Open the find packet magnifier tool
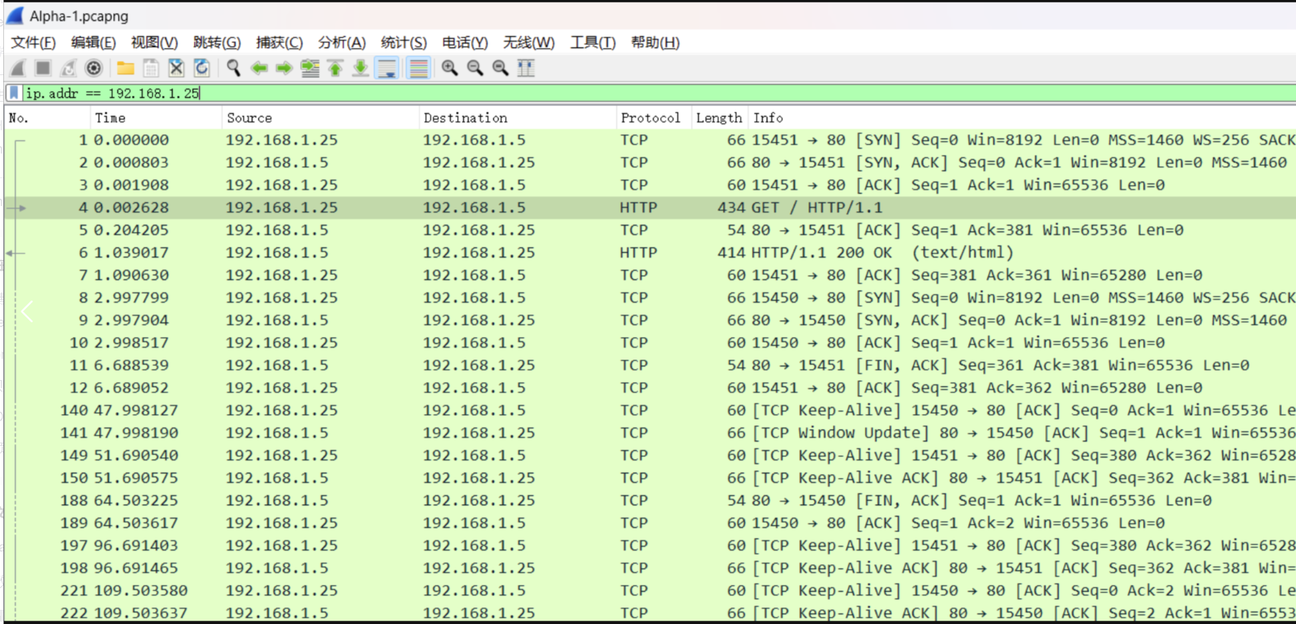Image resolution: width=1296 pixels, height=624 pixels. click(x=233, y=68)
